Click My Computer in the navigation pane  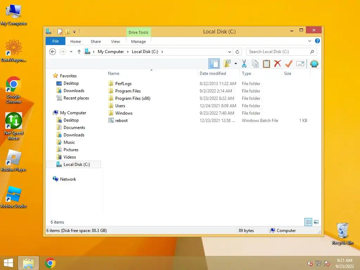coord(73,113)
